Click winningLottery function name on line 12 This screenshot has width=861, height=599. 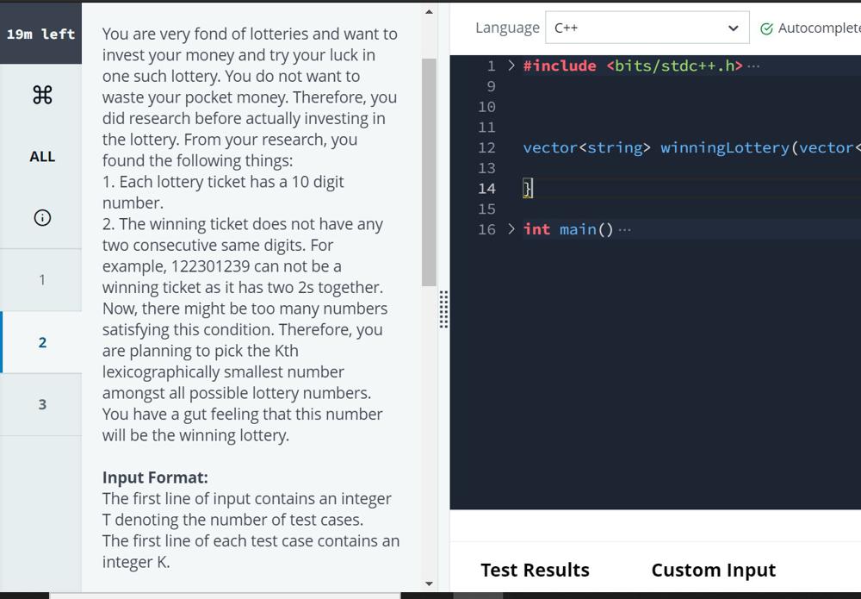[x=724, y=147]
